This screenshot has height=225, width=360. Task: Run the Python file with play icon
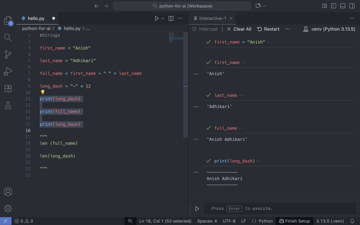[x=157, y=18]
